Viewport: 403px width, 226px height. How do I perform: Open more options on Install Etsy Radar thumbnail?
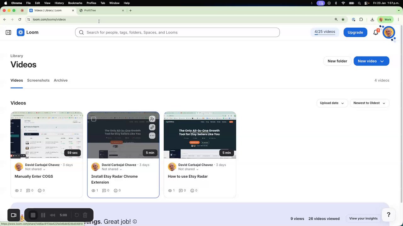pos(152,136)
